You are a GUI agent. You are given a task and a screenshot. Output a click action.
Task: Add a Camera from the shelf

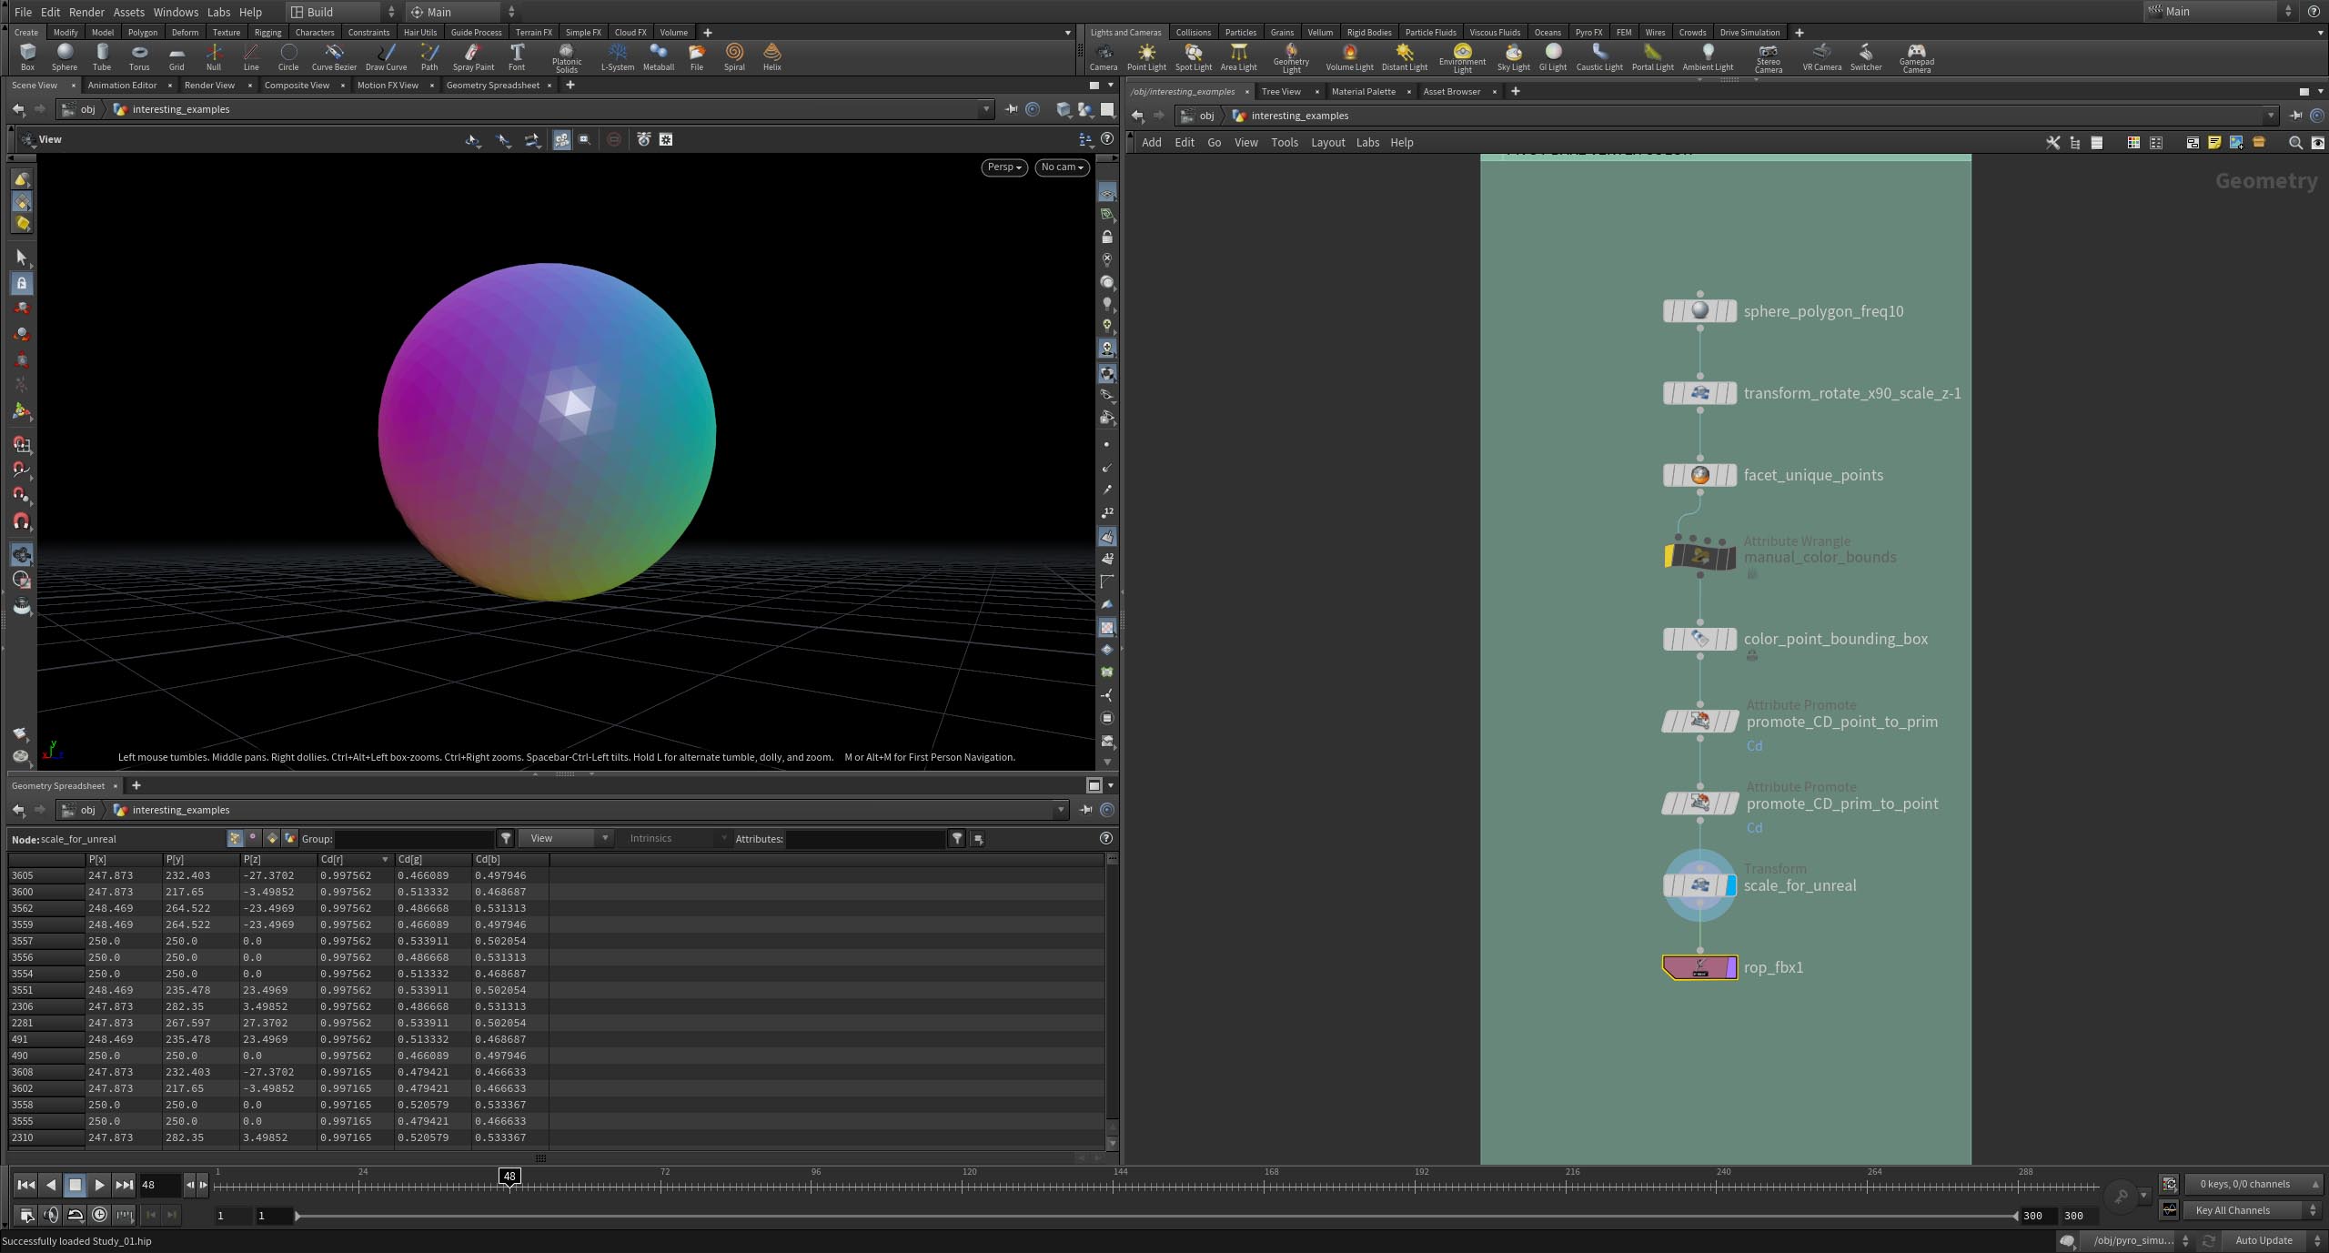pos(1104,57)
